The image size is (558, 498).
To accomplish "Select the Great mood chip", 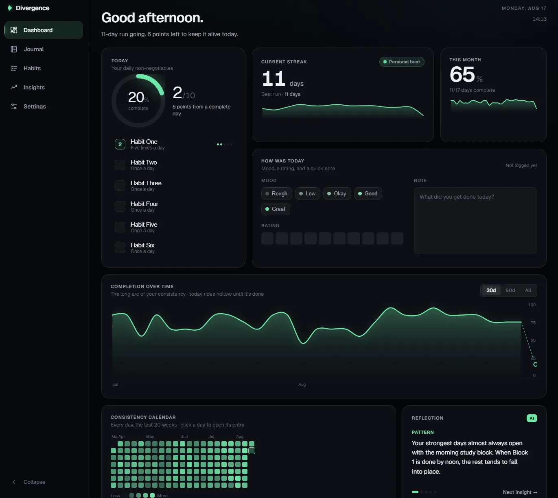I will (x=276, y=209).
